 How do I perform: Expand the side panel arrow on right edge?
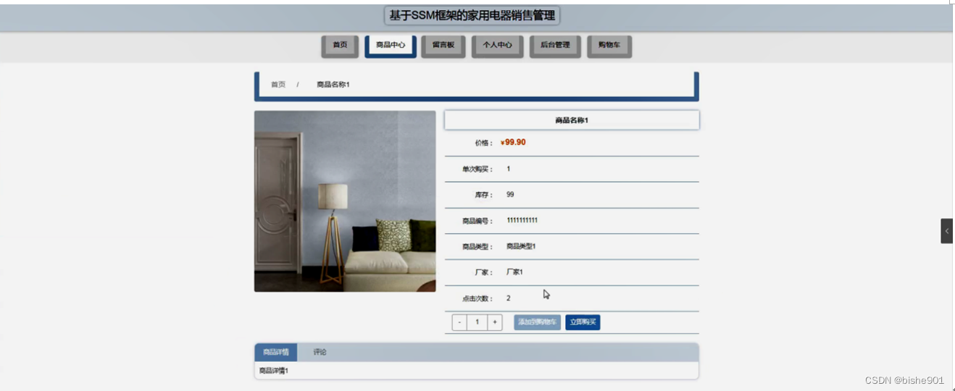946,231
